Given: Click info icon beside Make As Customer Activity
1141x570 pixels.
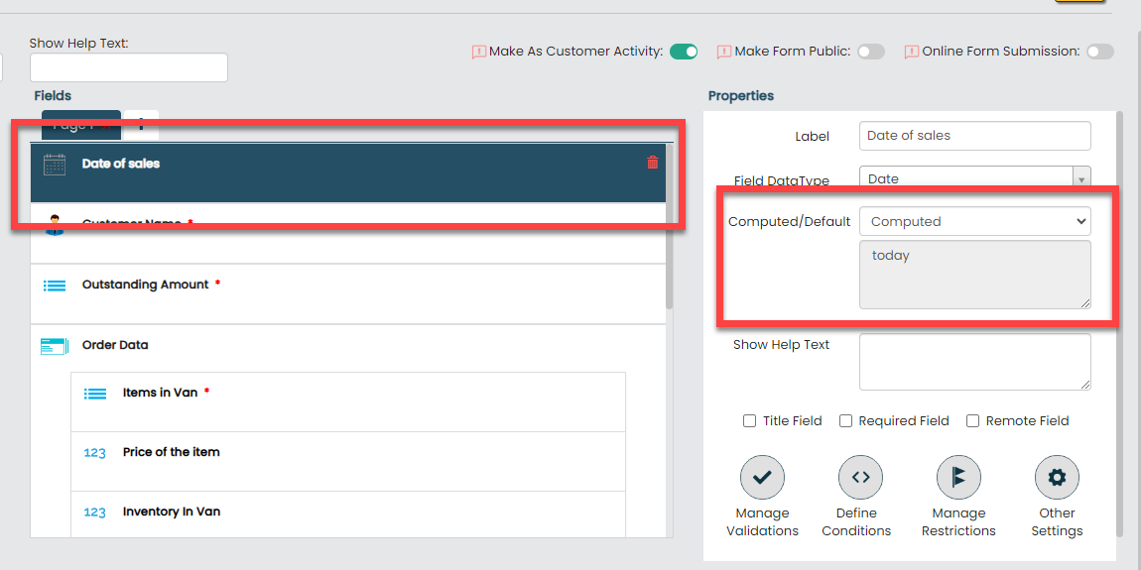Looking at the screenshot, I should point(479,52).
